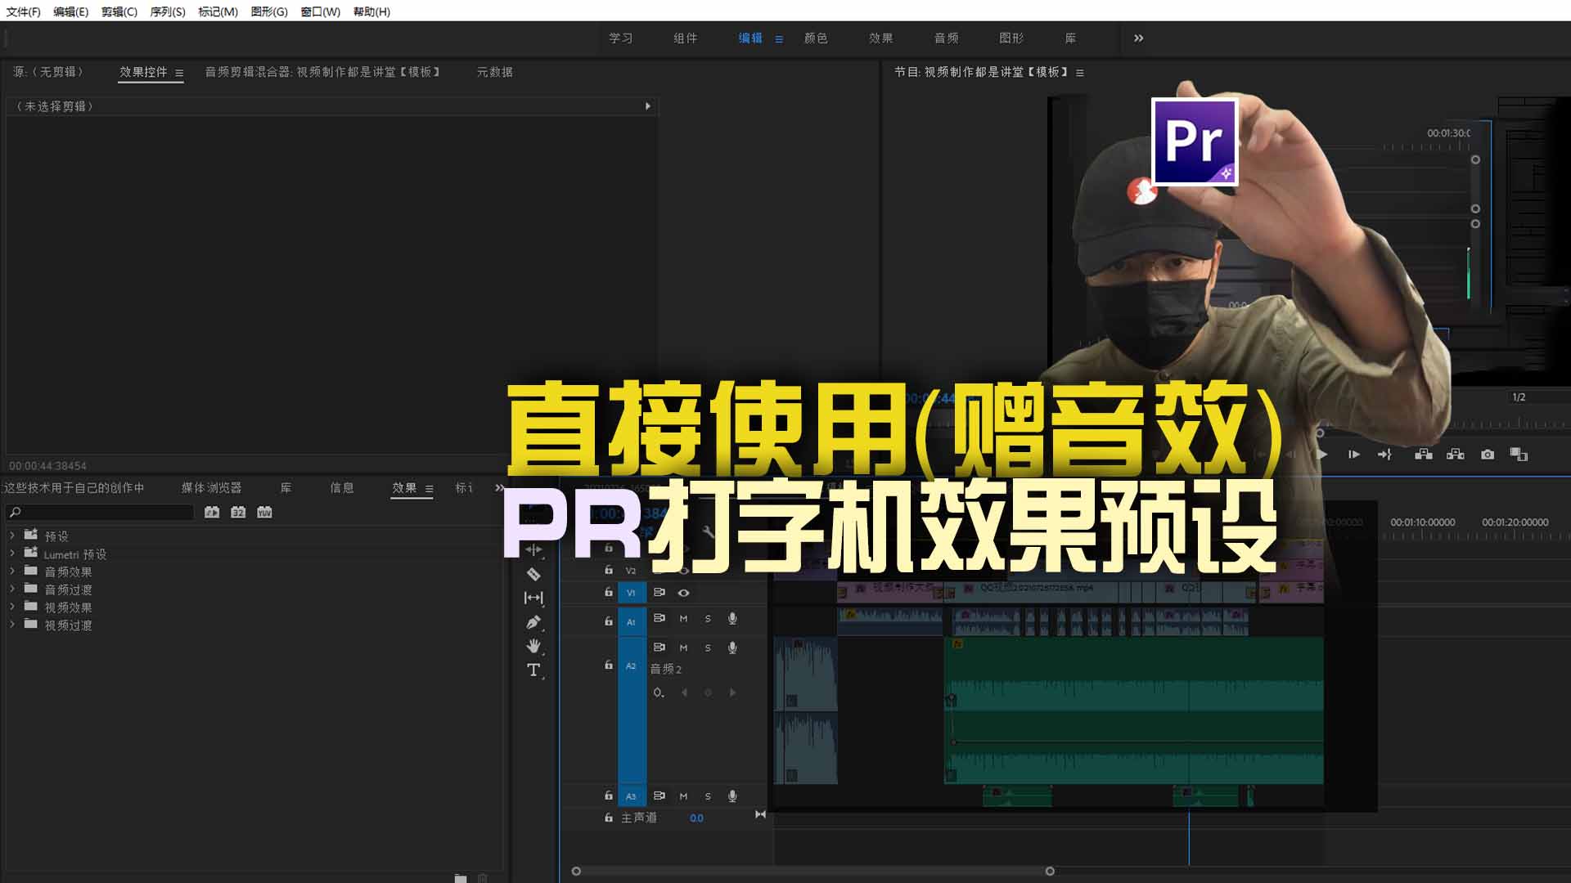Screen dimensions: 1571x883
Task: Click the Lift button in Program monitor
Action: (x=1424, y=455)
